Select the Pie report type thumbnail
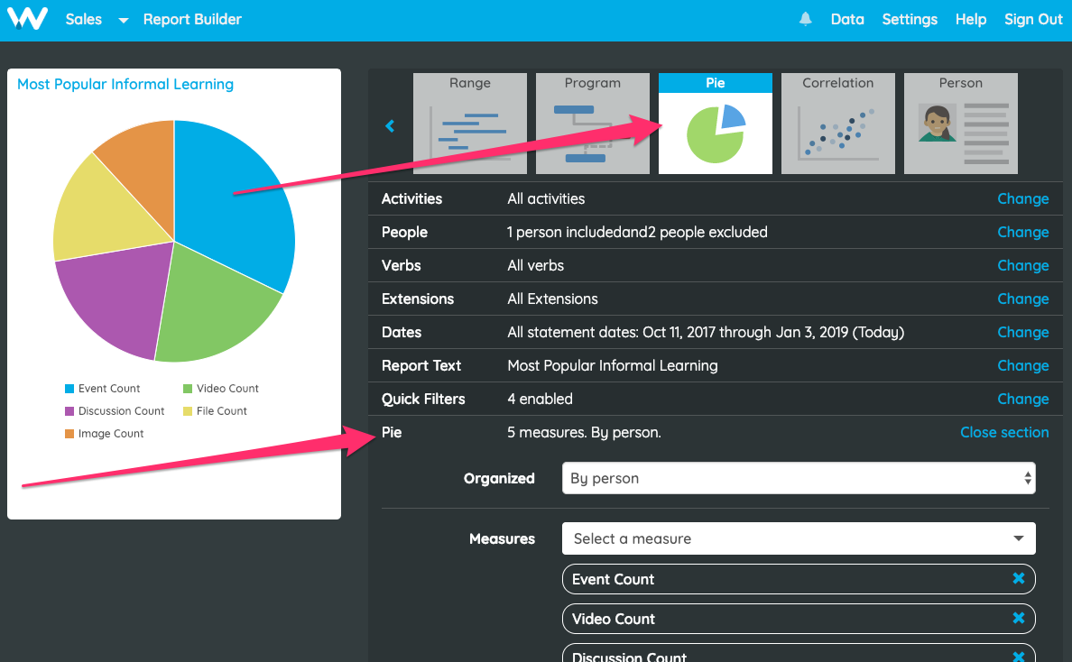The width and height of the screenshot is (1072, 662). (x=716, y=124)
